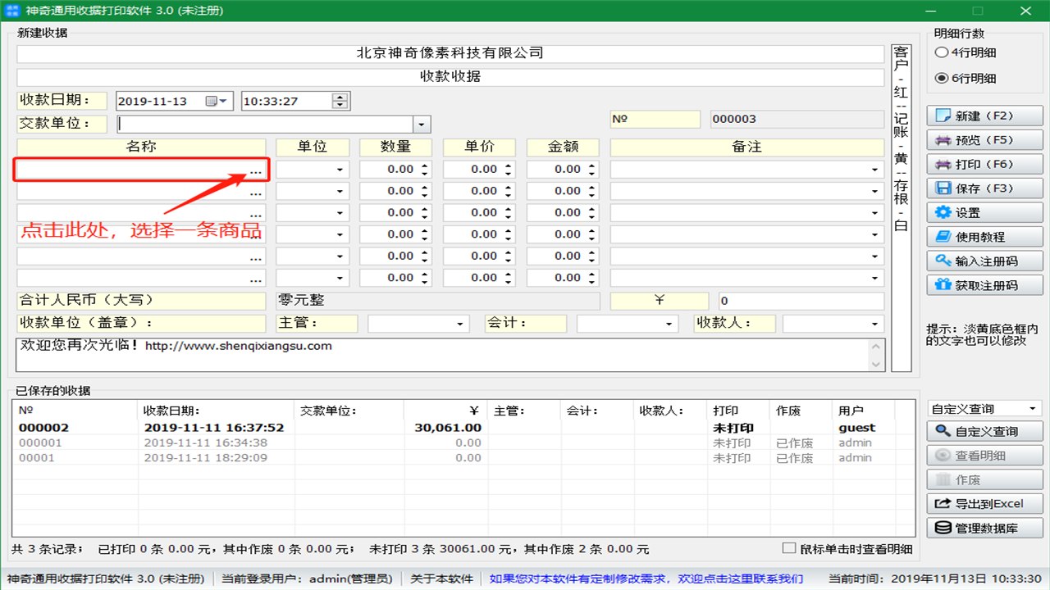This screenshot has width=1050, height=590.
Task: Create a new receipt with 新建 (F2)
Action: tap(984, 115)
